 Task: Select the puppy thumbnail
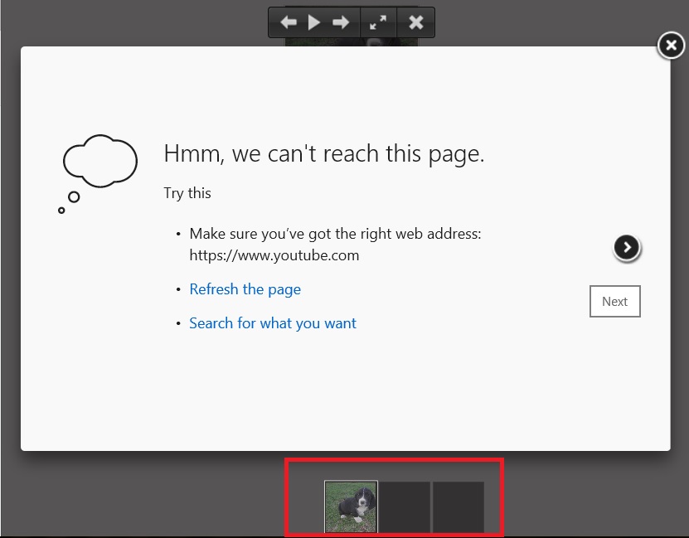point(351,506)
